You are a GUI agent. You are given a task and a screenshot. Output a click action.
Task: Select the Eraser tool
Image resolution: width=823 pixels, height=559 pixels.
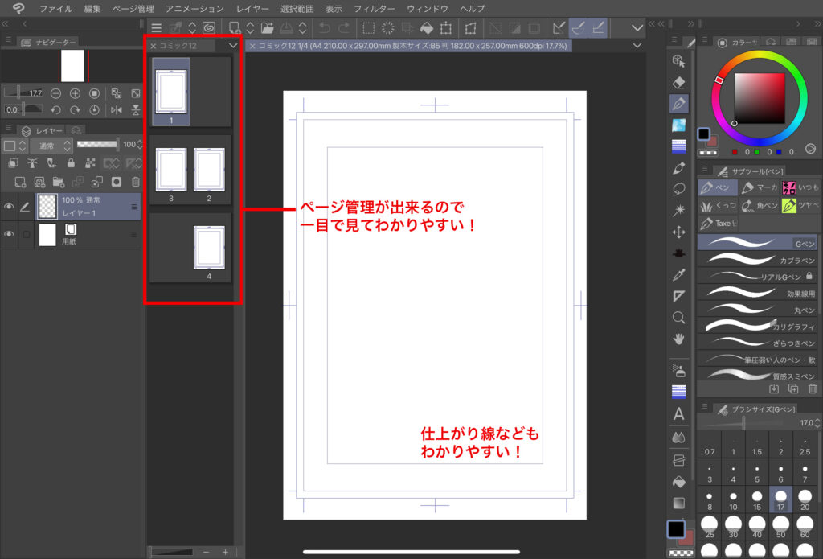click(678, 82)
